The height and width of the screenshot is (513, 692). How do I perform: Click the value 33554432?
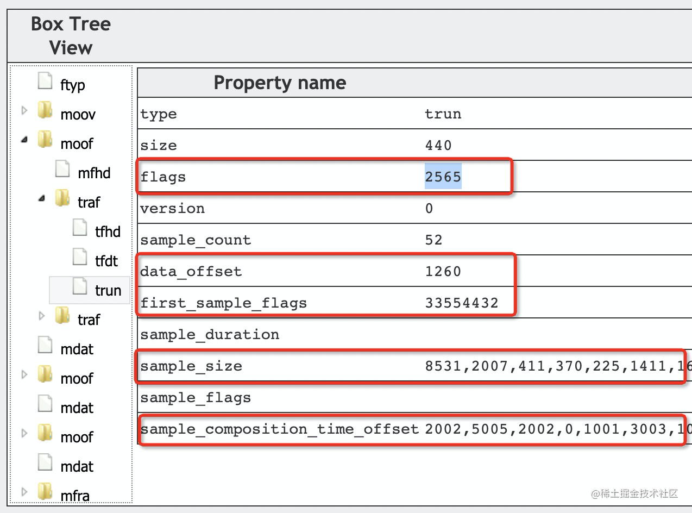click(462, 303)
